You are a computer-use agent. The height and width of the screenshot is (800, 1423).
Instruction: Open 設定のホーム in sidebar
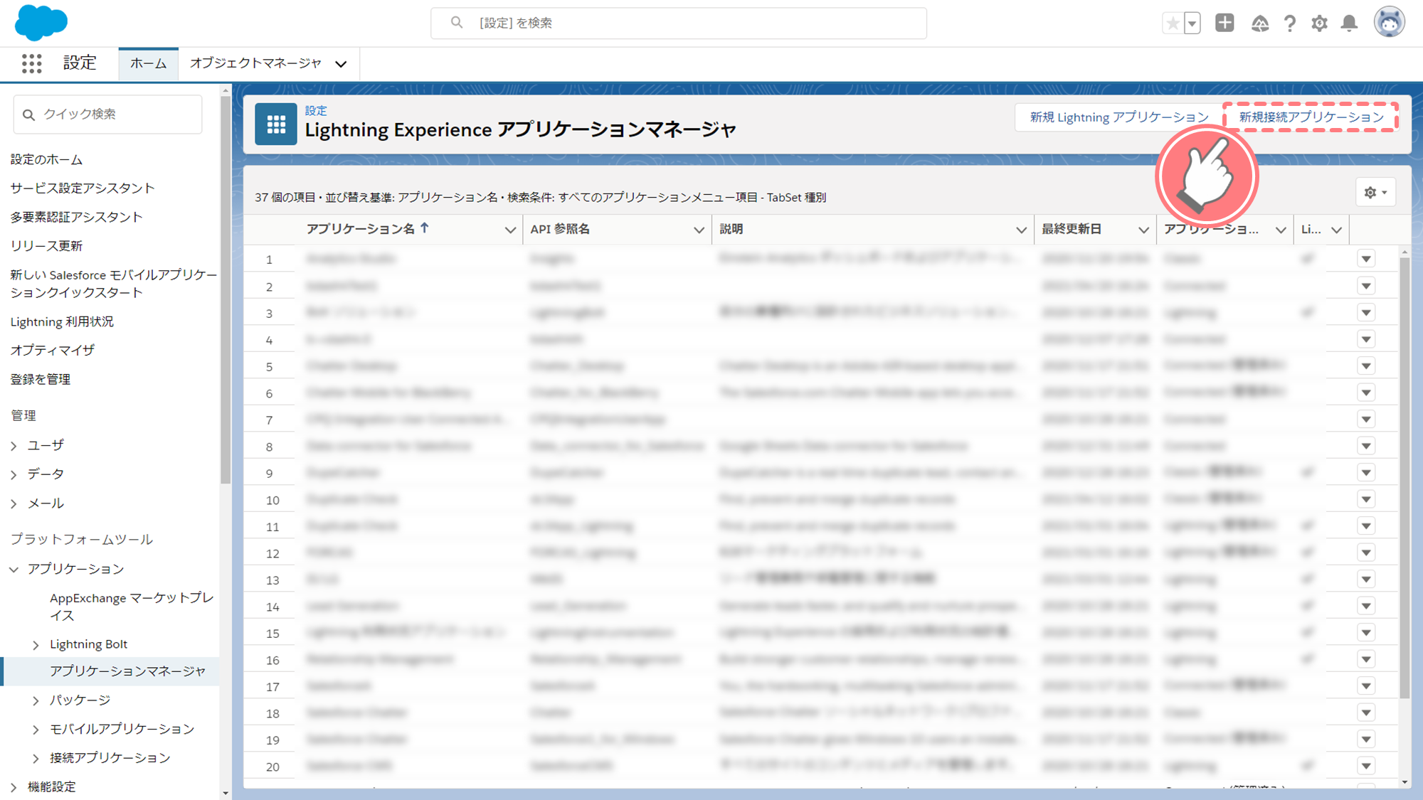coord(46,159)
